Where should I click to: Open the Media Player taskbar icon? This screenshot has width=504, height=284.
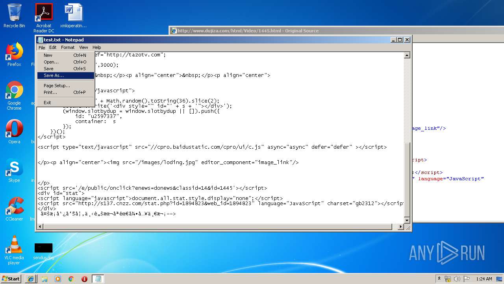[58, 278]
